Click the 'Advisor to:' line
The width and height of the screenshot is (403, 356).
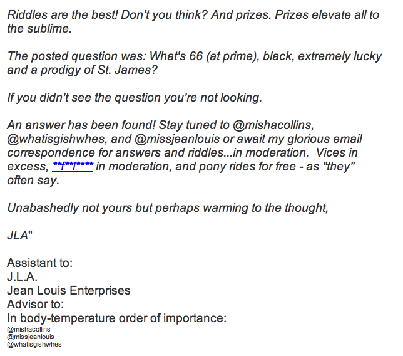36,304
